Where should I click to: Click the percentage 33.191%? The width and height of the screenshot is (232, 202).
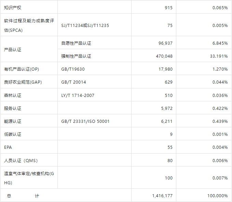tap(219, 56)
